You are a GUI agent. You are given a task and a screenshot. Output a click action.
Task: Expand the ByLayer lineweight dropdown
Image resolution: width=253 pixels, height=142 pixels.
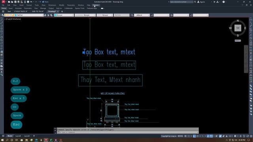click(111, 15)
